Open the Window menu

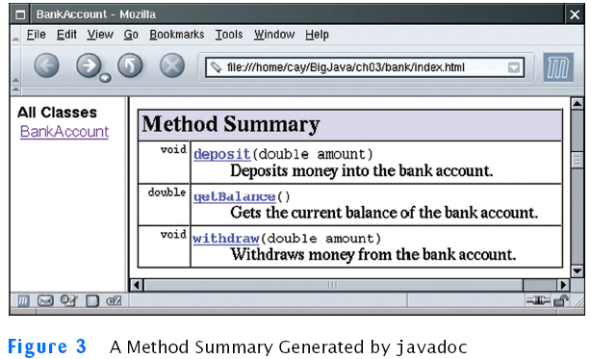click(x=274, y=35)
